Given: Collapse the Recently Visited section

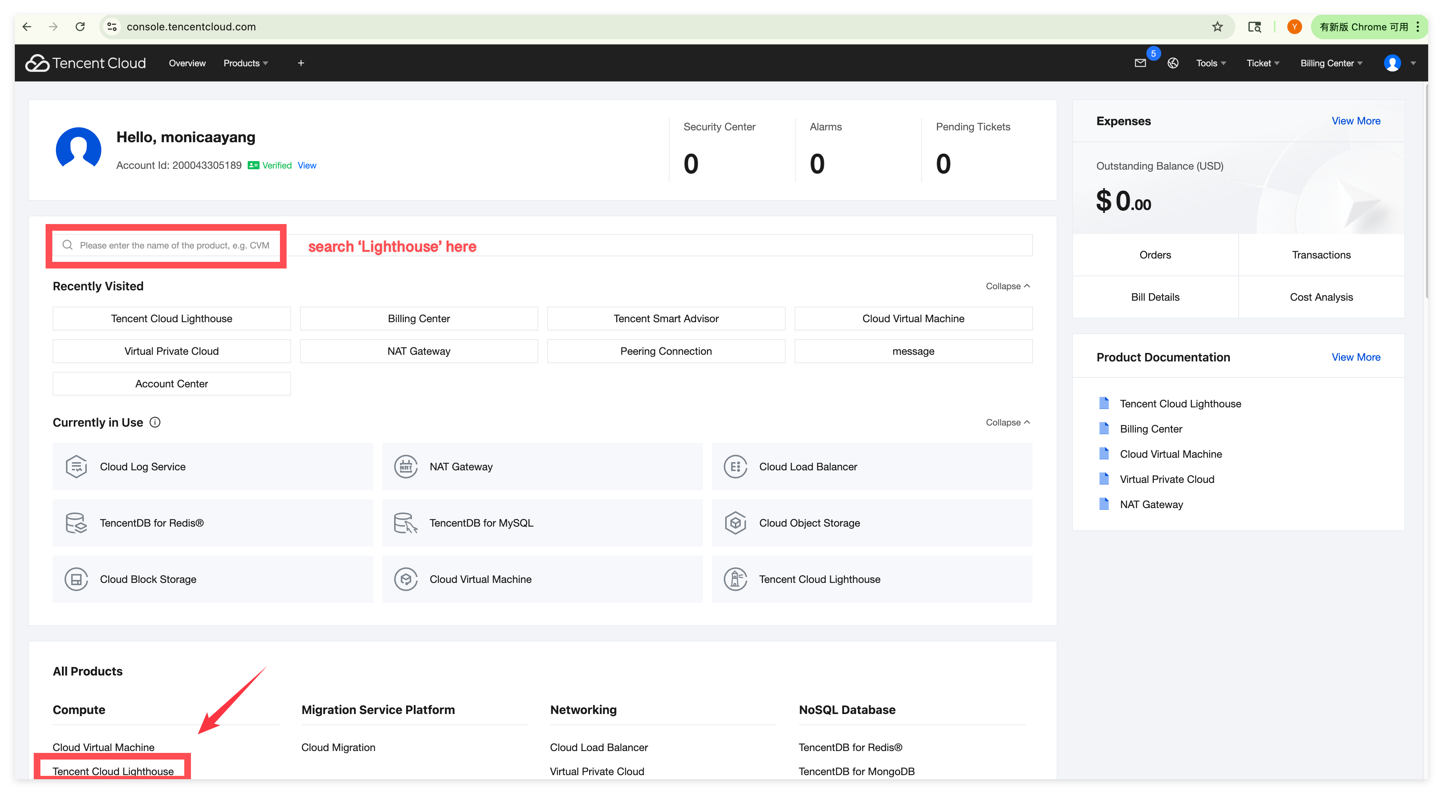Looking at the screenshot, I should pyautogui.click(x=1007, y=286).
